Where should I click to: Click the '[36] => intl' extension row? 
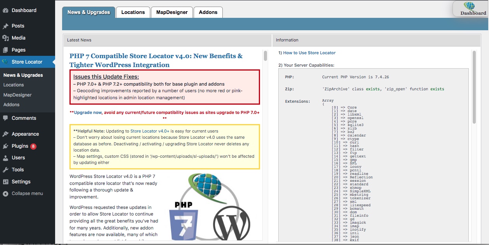[345, 233]
